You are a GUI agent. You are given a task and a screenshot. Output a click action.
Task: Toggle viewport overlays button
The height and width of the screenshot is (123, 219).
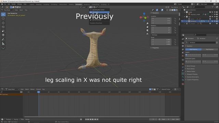pyautogui.click(x=162, y=10)
